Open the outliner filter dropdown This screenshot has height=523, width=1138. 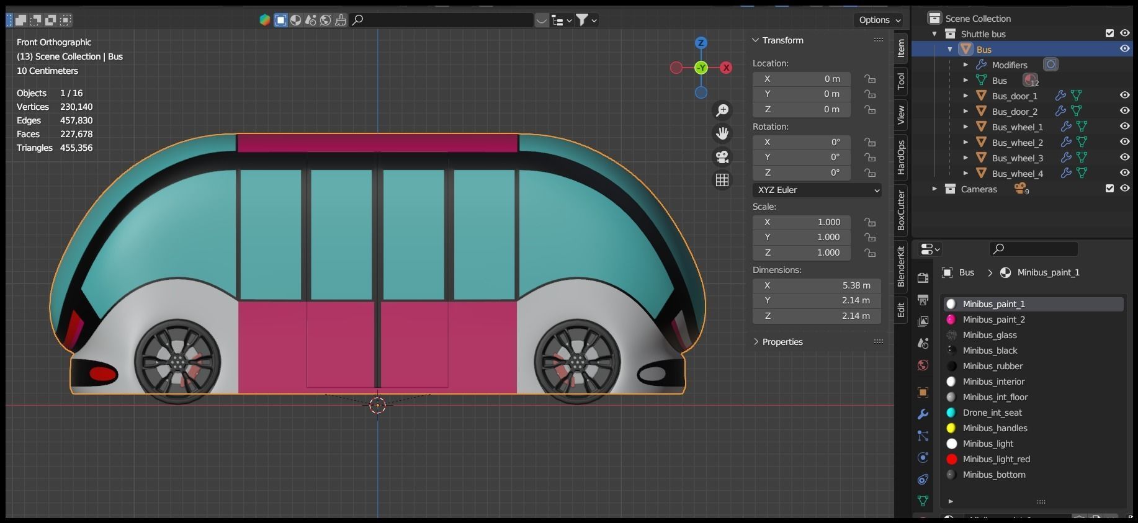(586, 20)
